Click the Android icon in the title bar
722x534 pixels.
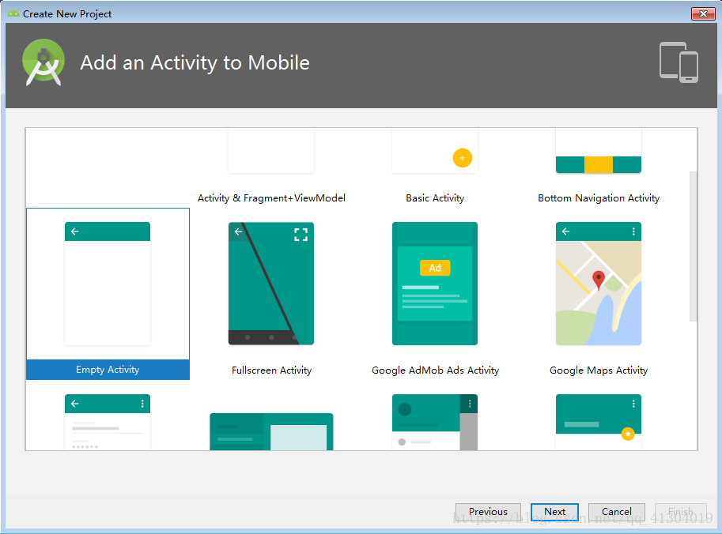(13, 13)
